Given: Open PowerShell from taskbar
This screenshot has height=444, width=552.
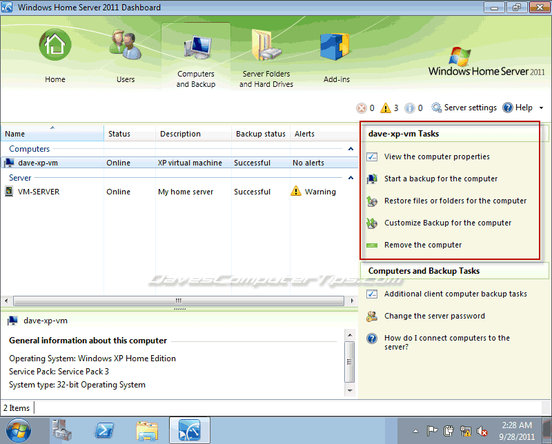Looking at the screenshot, I should [104, 430].
